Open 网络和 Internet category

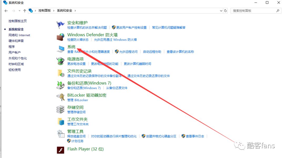click(x=19, y=35)
